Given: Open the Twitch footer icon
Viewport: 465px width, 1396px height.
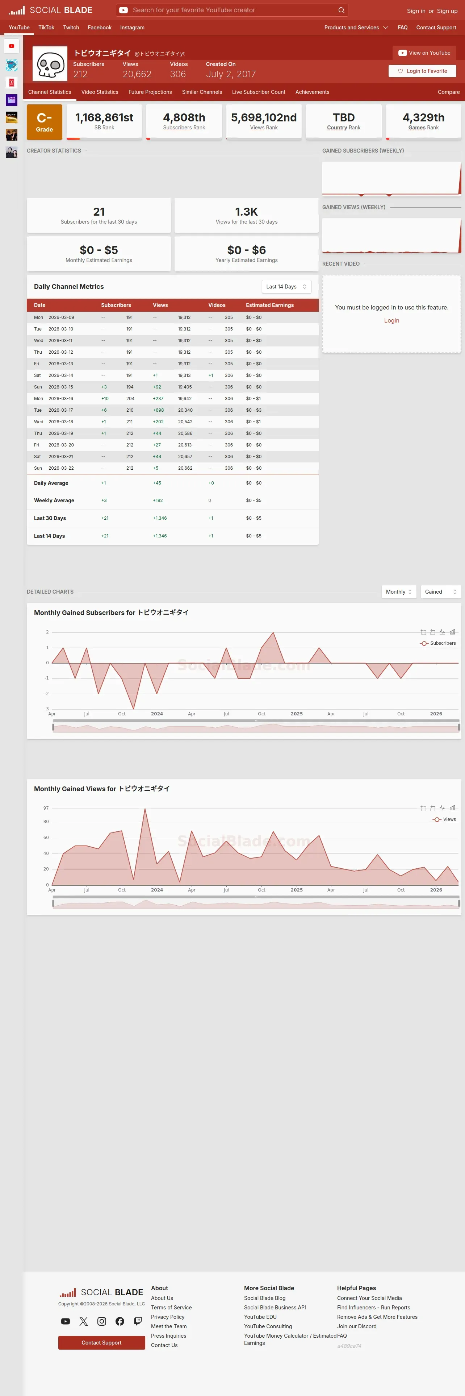Looking at the screenshot, I should click(x=138, y=1321).
